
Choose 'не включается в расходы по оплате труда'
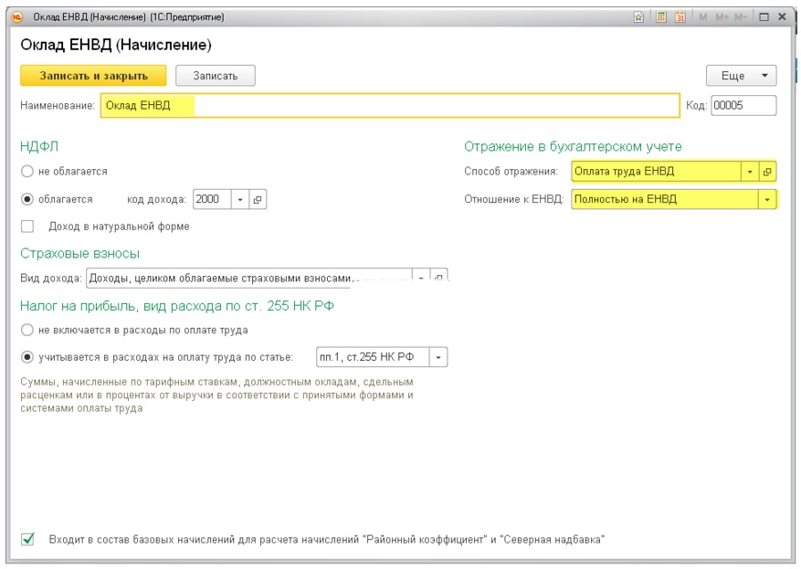tap(27, 330)
